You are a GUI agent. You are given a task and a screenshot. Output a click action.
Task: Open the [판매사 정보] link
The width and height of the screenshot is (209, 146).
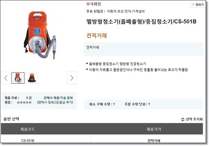[x=46, y=102]
